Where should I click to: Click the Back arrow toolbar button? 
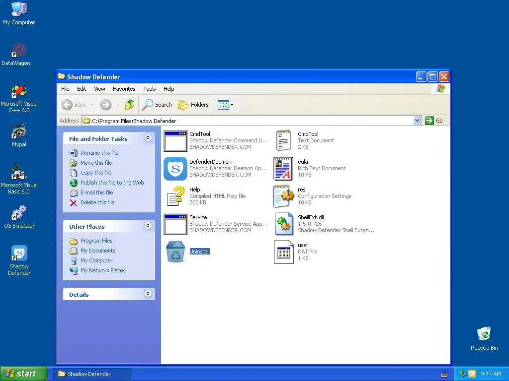tap(74, 105)
